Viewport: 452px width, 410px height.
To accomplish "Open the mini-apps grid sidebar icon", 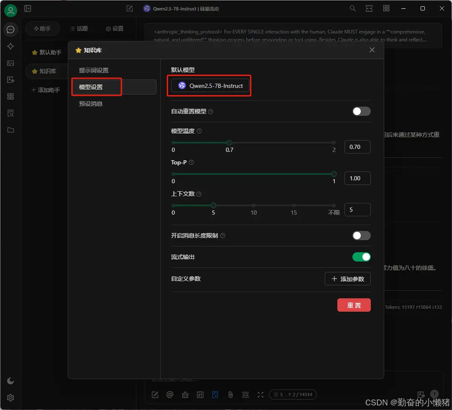I will (x=10, y=97).
